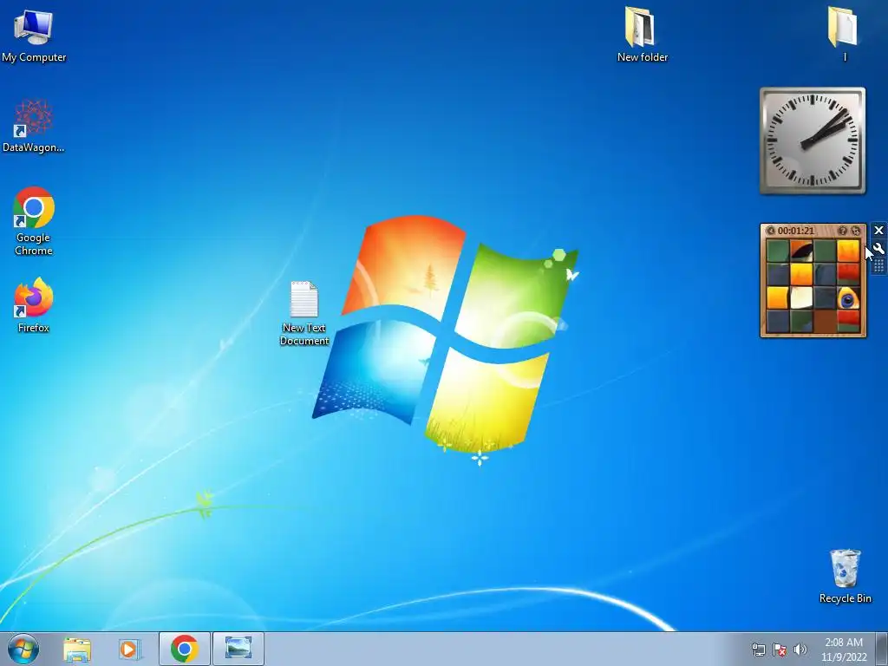Pause the puzzle timer with clock icon
The height and width of the screenshot is (666, 888).
[771, 231]
